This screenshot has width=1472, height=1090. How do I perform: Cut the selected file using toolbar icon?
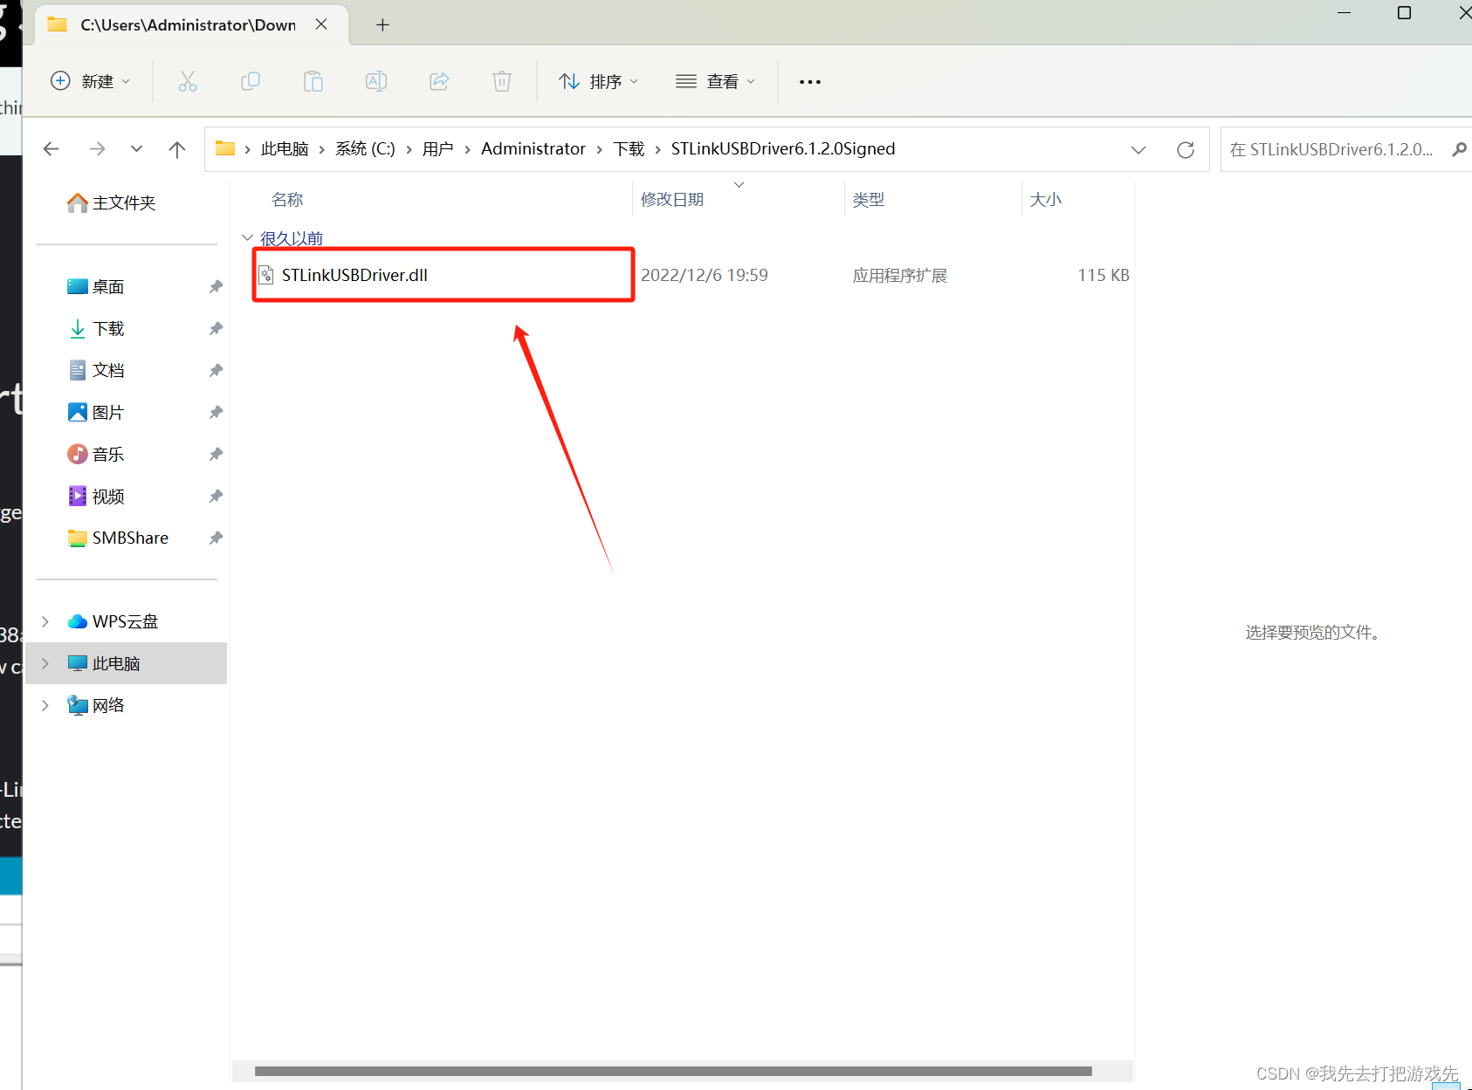188,81
